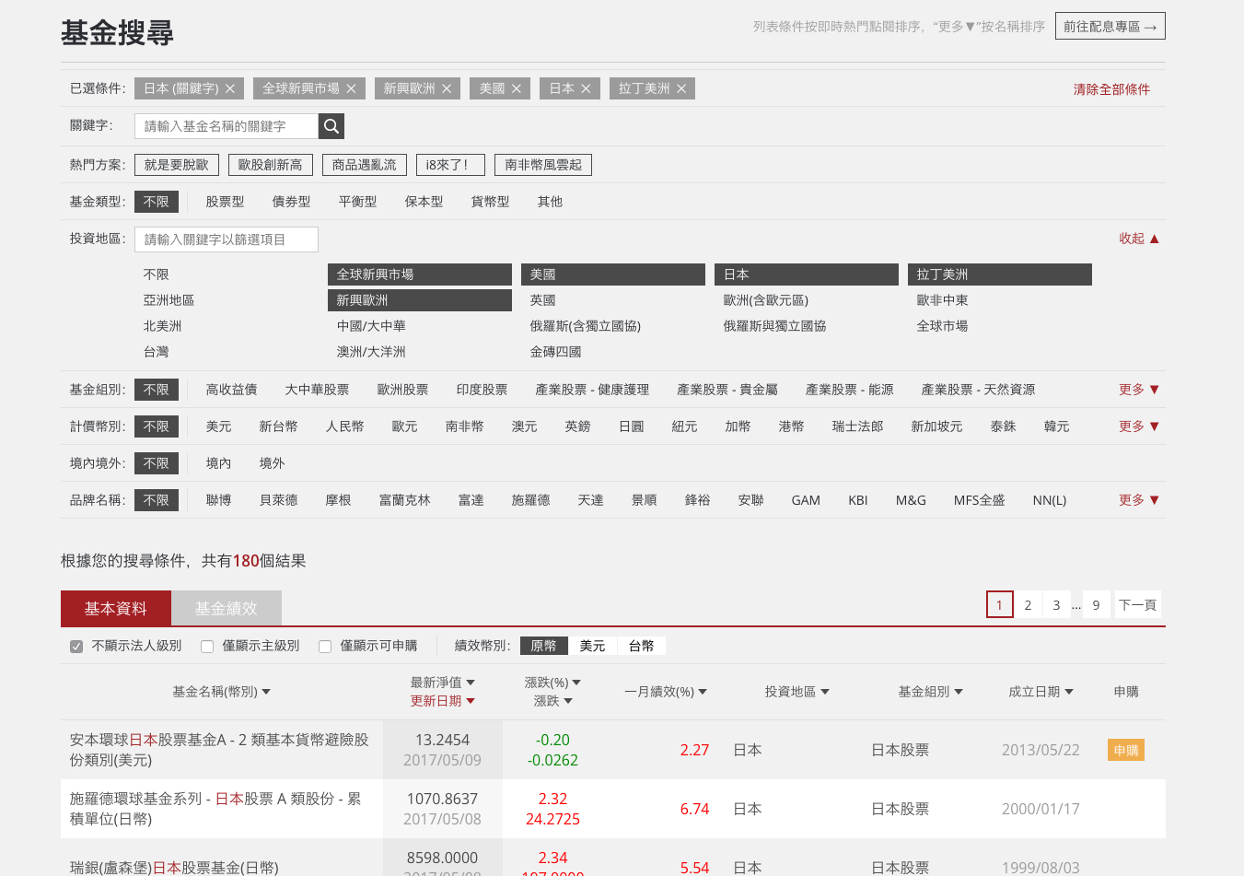Switch performance currency to 台幣
Image resolution: width=1244 pixels, height=876 pixels.
pyautogui.click(x=641, y=646)
